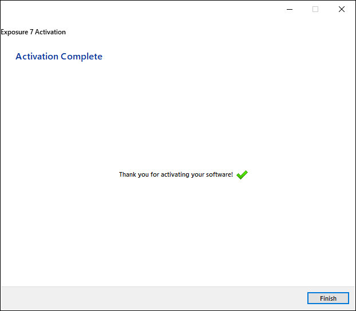Select the word Complete in the heading
The width and height of the screenshot is (356, 311).
[x=82, y=57]
